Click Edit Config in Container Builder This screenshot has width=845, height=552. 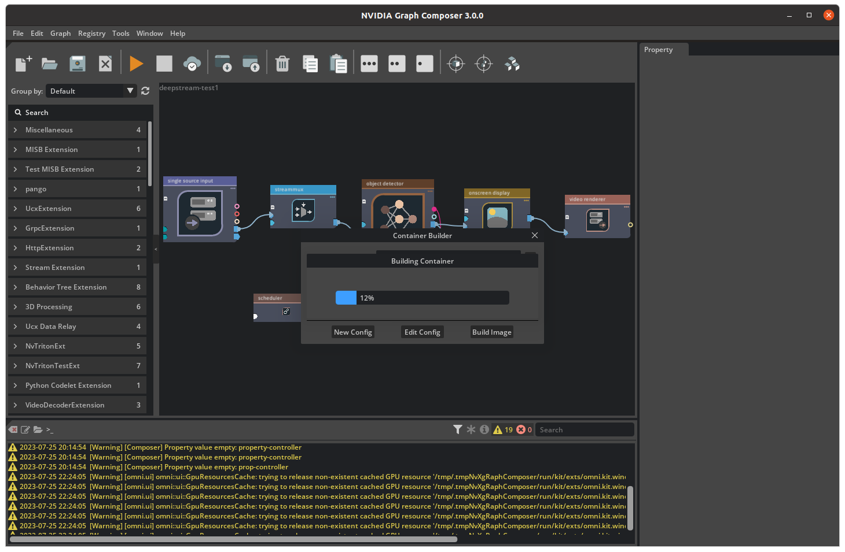422,332
